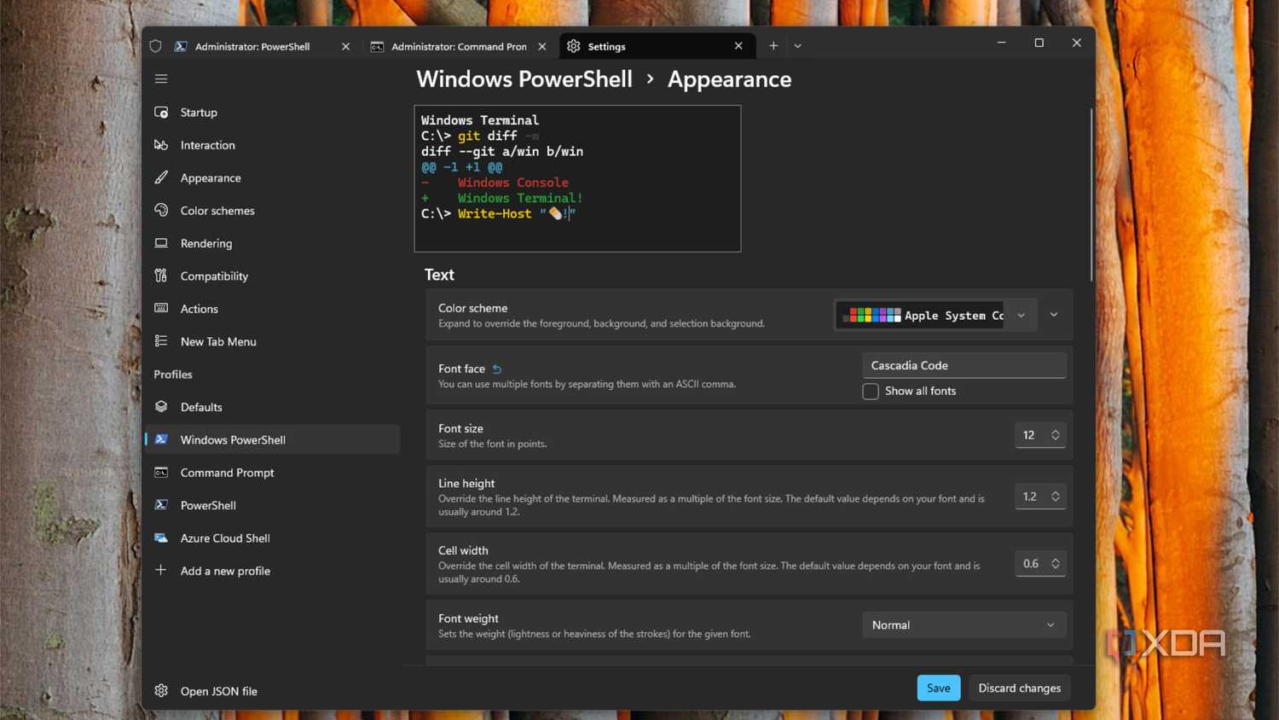Click the Text section heading
Image resolution: width=1279 pixels, height=720 pixels.
pos(439,275)
